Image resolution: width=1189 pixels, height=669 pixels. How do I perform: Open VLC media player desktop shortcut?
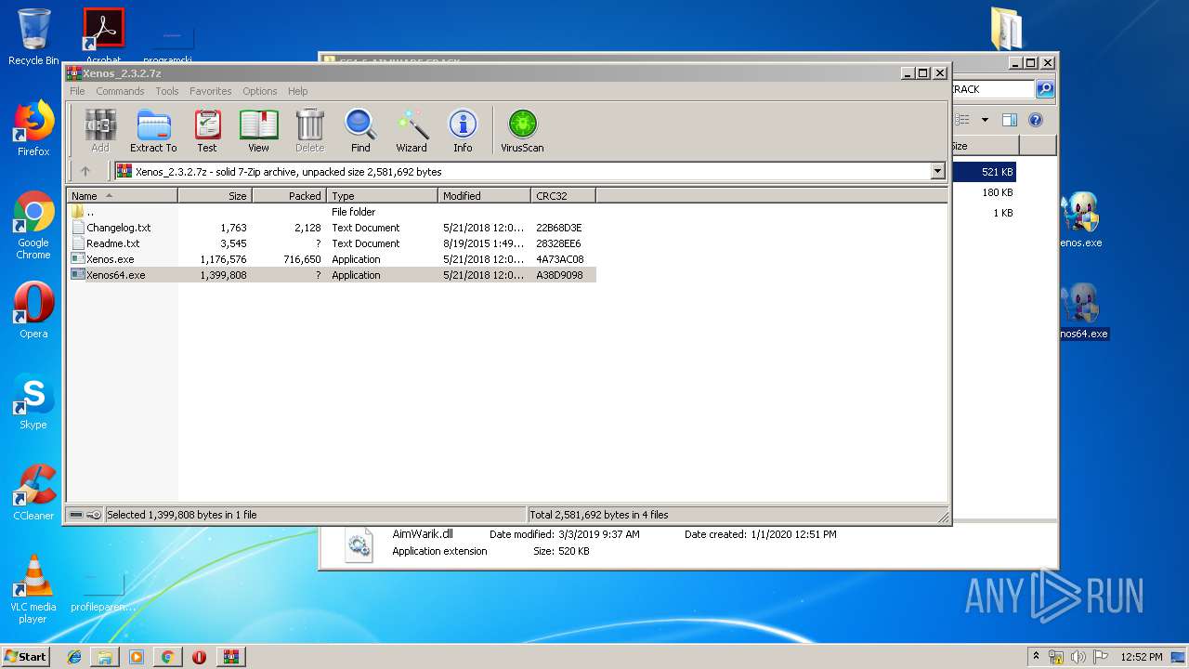33,589
